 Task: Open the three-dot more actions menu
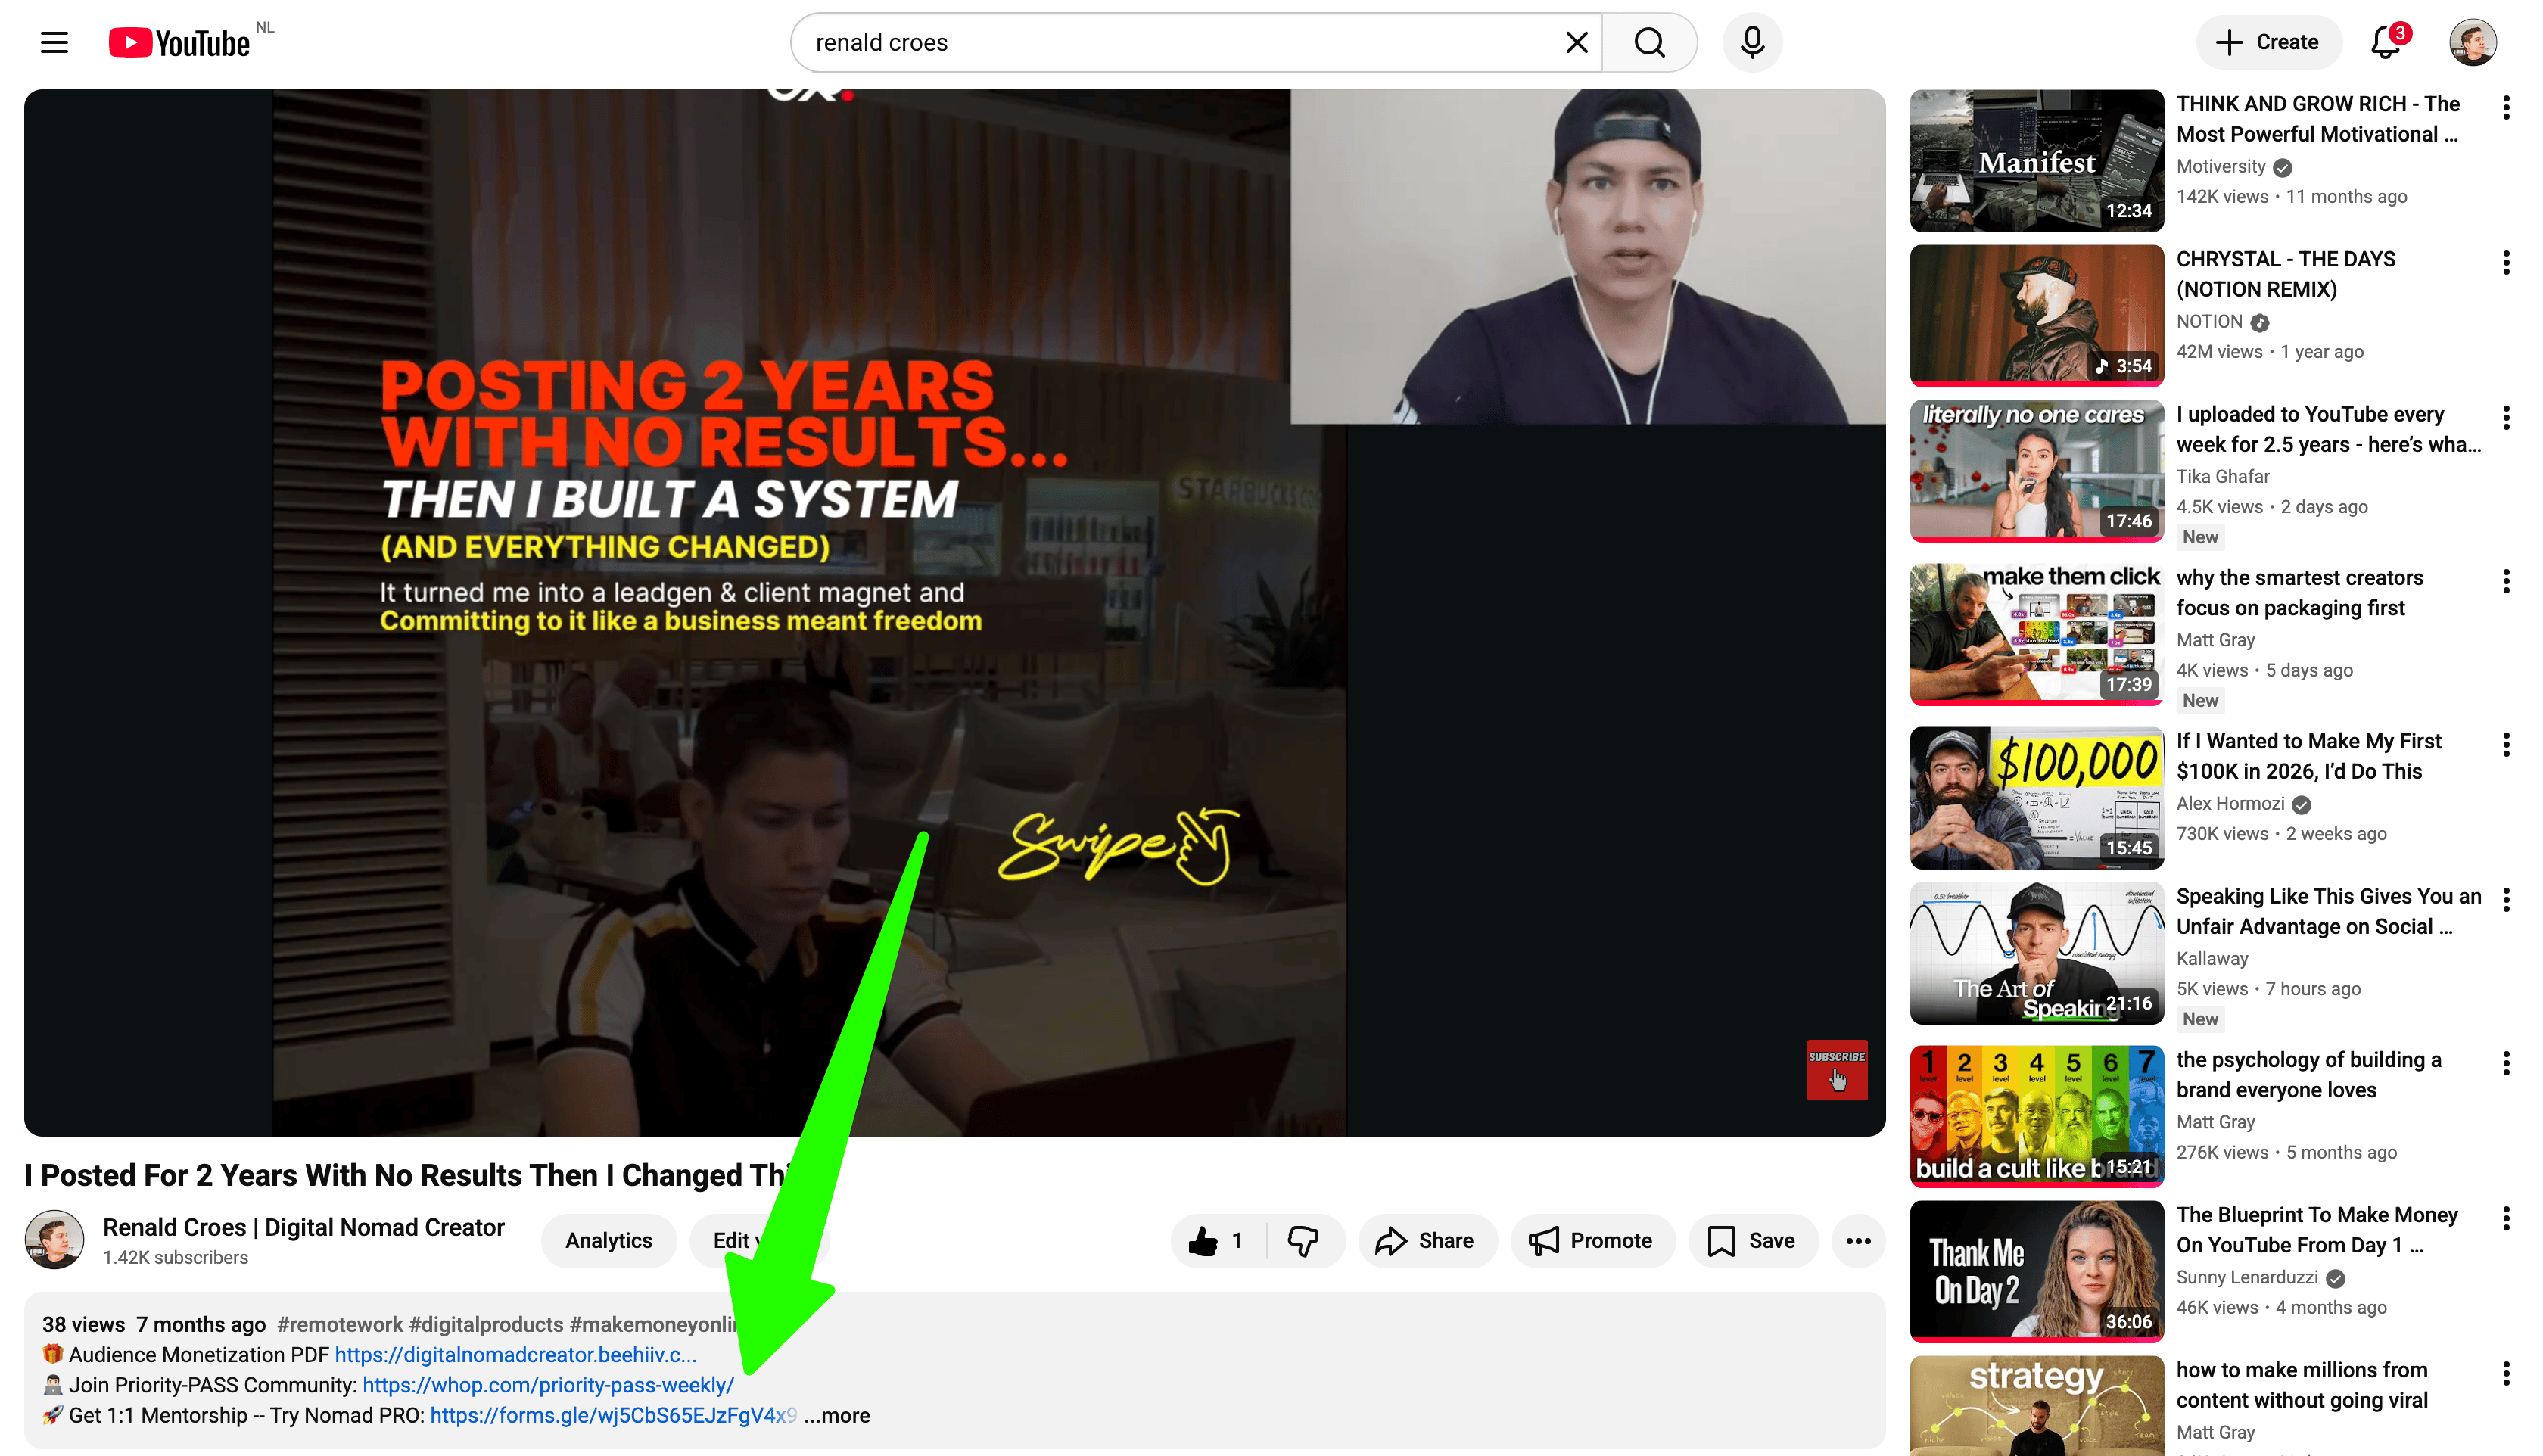pos(1858,1241)
